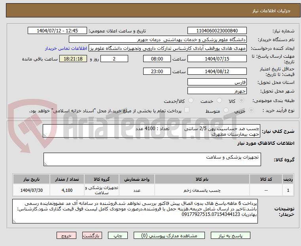Image resolution: width=301 pixels, height=246 pixels.
Task: Click the delivery city جهرم field
Action: 217,91
